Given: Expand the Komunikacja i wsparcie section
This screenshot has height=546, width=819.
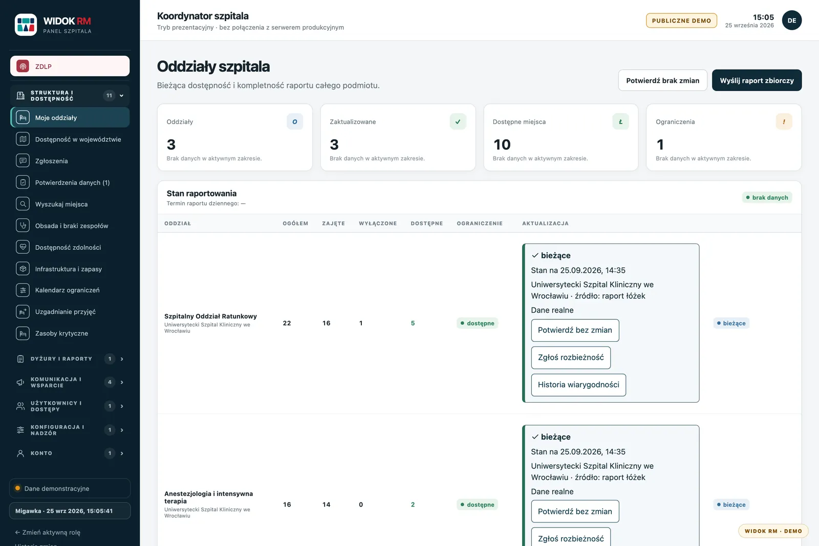Looking at the screenshot, I should pyautogui.click(x=70, y=382).
